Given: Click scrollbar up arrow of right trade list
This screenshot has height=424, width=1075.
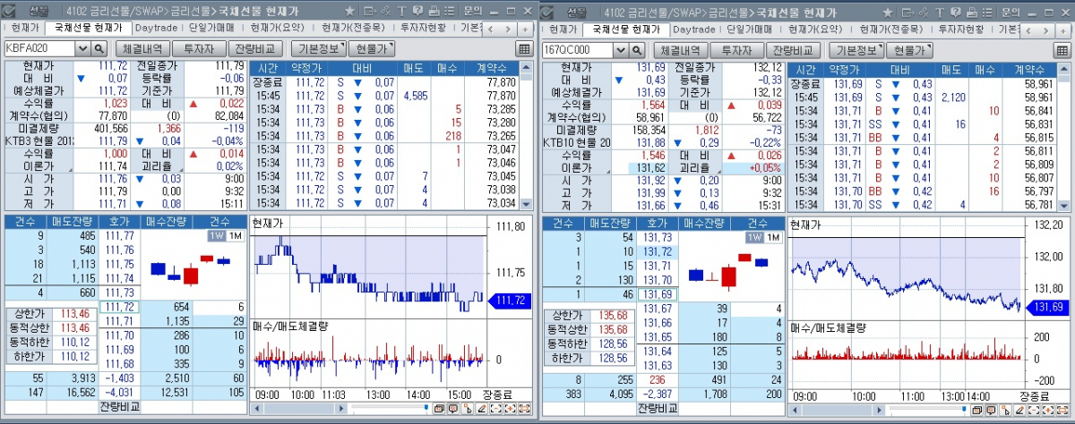Looking at the screenshot, I should pyautogui.click(x=1064, y=70).
